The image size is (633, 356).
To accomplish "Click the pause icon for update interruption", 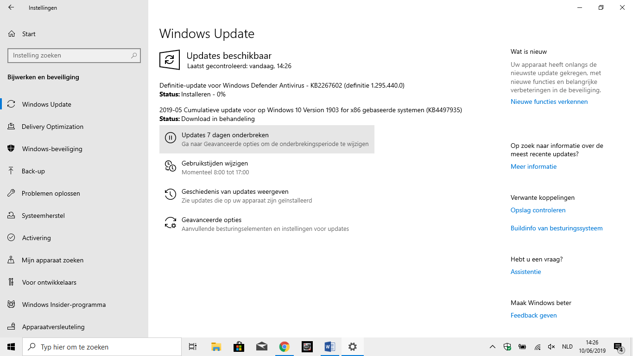I will pyautogui.click(x=171, y=138).
